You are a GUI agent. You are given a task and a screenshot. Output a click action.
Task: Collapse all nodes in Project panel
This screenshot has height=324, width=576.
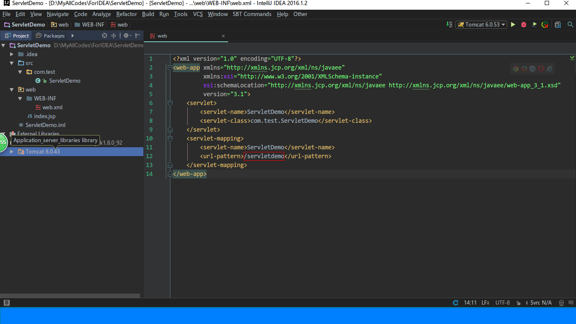[113, 36]
